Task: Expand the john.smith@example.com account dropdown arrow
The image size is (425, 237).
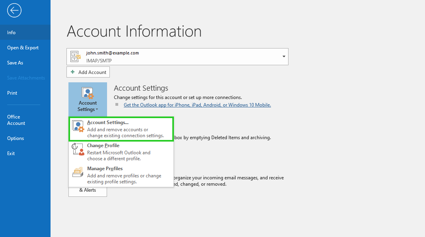Action: click(x=284, y=56)
